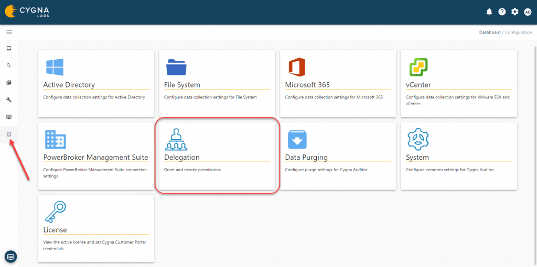Open the Active Directory configuration card
Screen dimensions: 537x267
tap(96, 84)
